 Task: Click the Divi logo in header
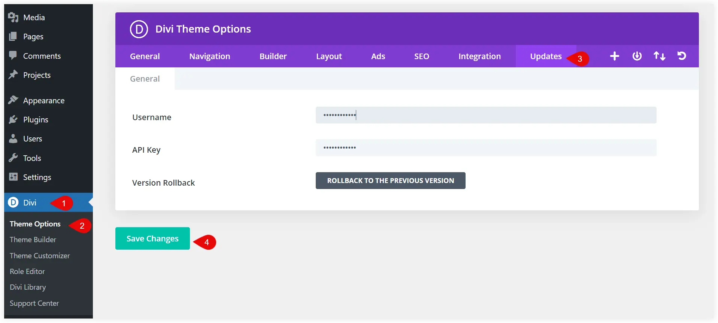[139, 29]
